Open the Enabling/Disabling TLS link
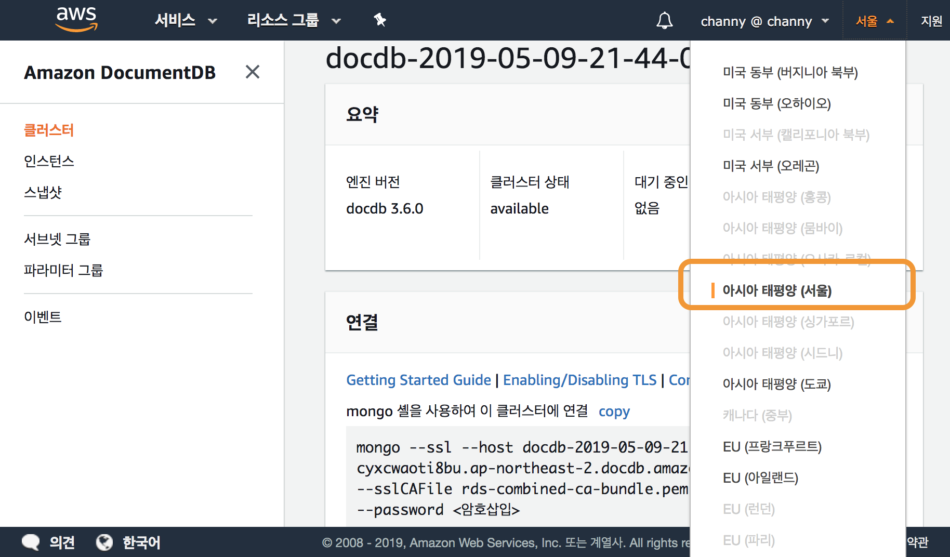The image size is (950, 557). point(579,380)
